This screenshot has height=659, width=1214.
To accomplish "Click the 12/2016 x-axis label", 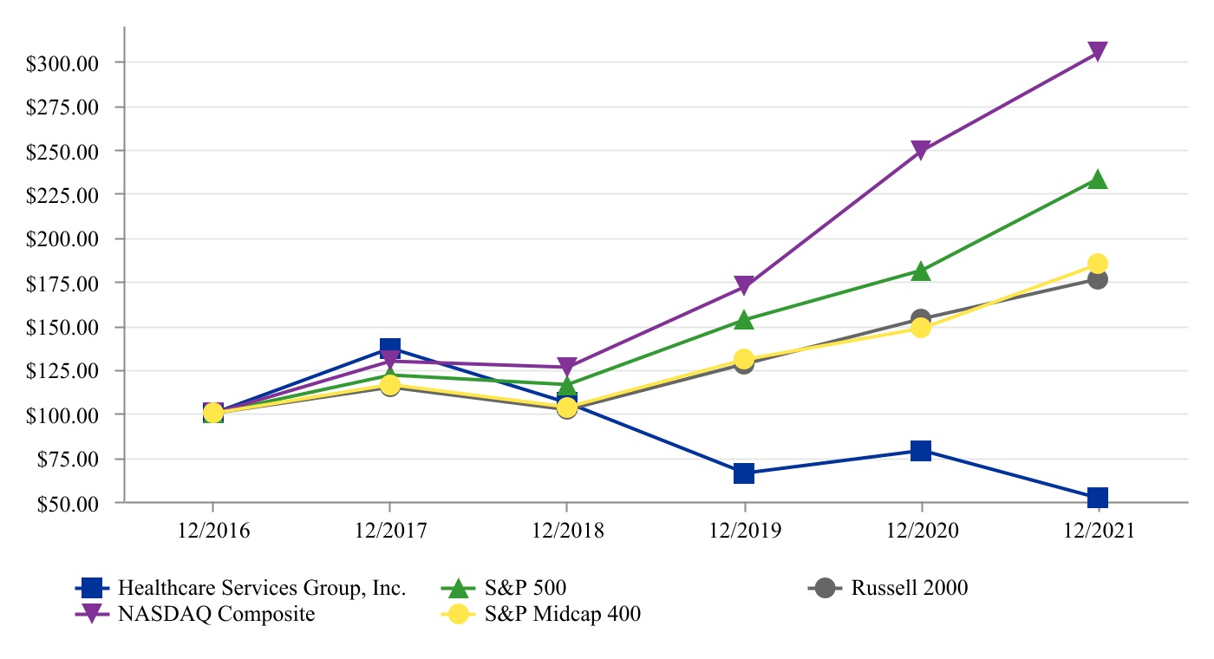I will point(212,532).
